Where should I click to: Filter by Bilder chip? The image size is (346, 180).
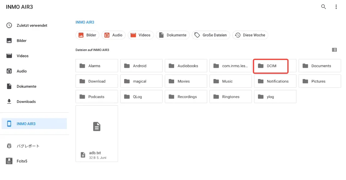87,35
